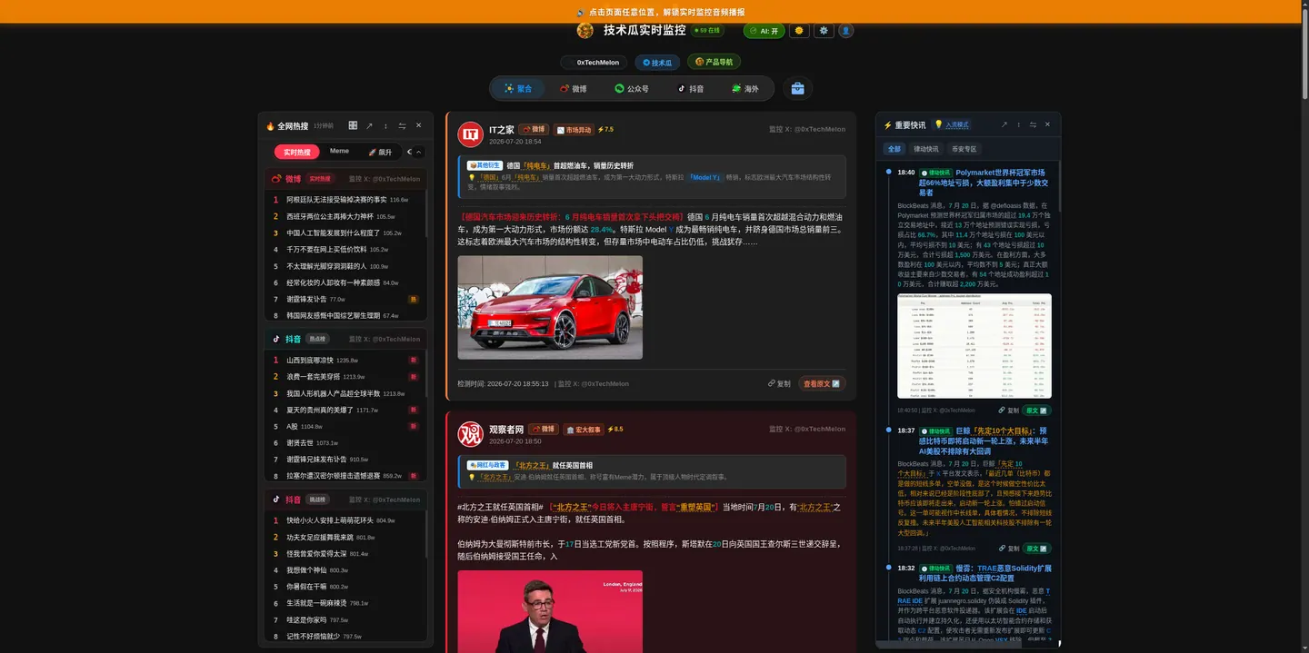Open settings via the gear icon

[824, 31]
